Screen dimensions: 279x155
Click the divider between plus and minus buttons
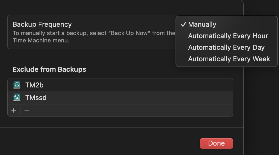coord(20,110)
